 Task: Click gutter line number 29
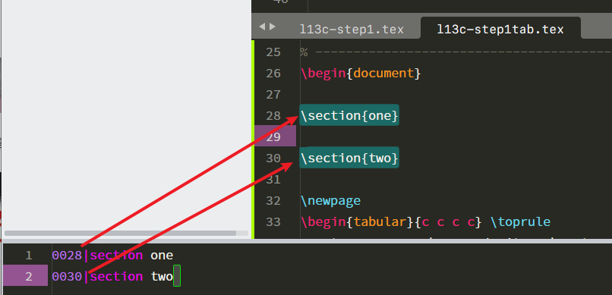[x=273, y=137]
